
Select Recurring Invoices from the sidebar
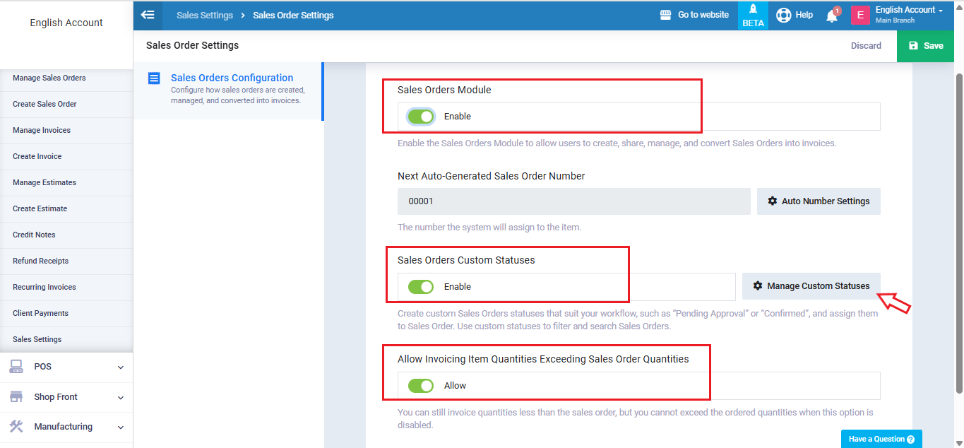click(x=44, y=287)
